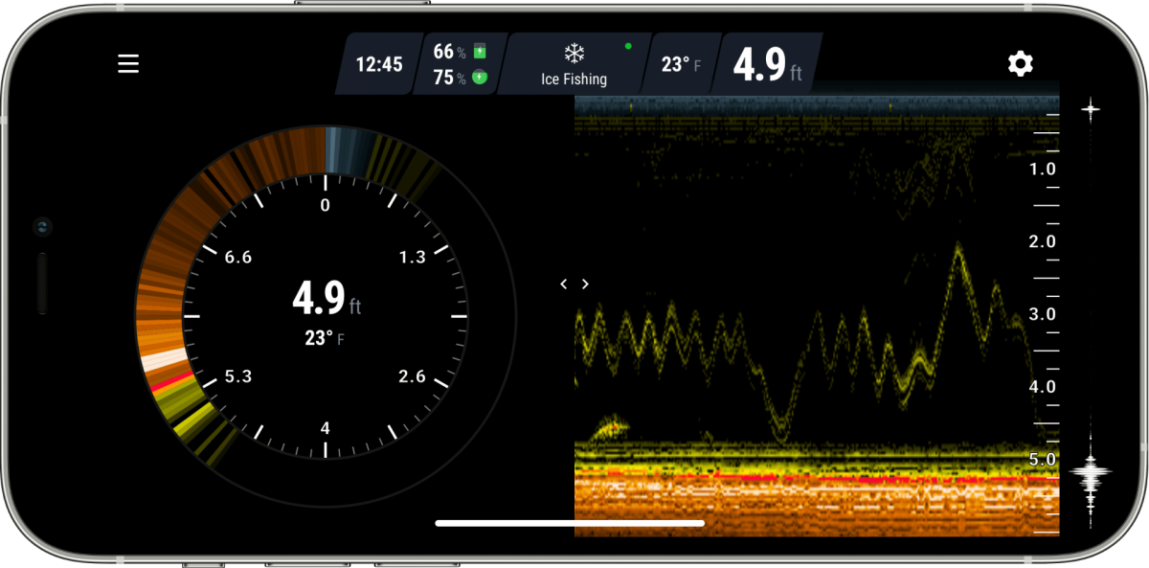Tap the star marker atop amplitude scope

1090,108
